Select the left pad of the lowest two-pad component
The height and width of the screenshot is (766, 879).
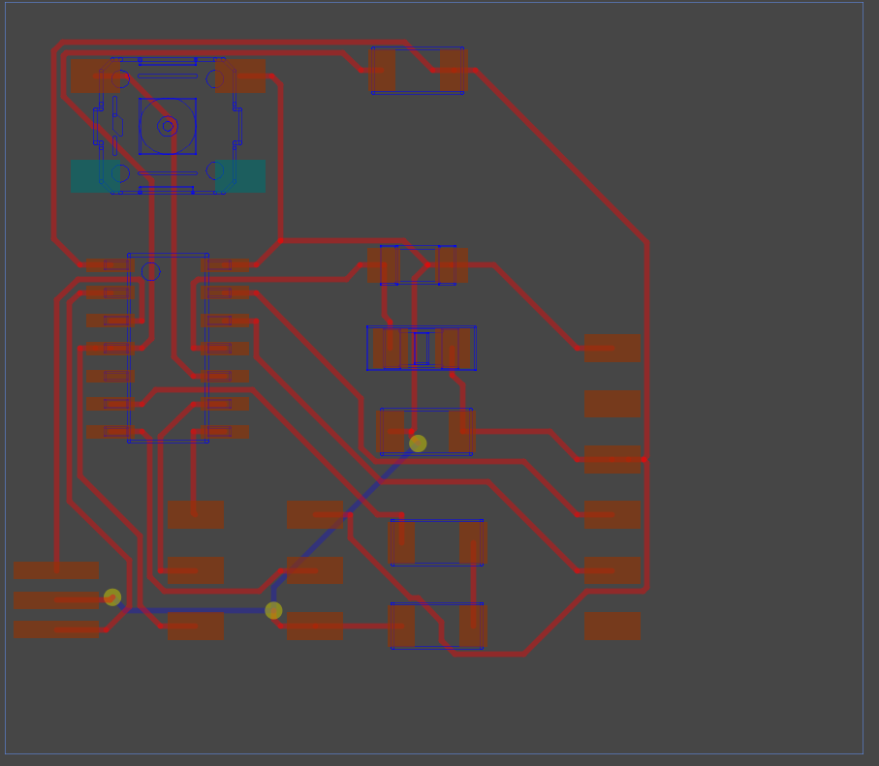click(x=401, y=626)
